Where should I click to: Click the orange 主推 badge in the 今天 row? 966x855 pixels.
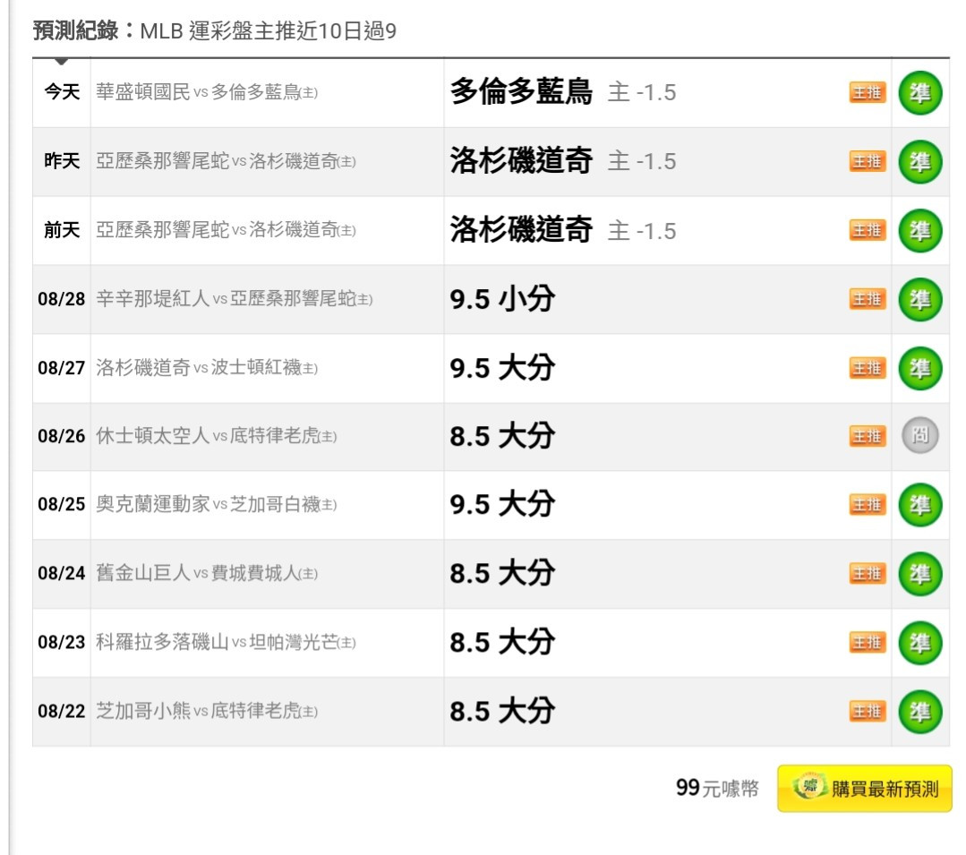coord(868,92)
